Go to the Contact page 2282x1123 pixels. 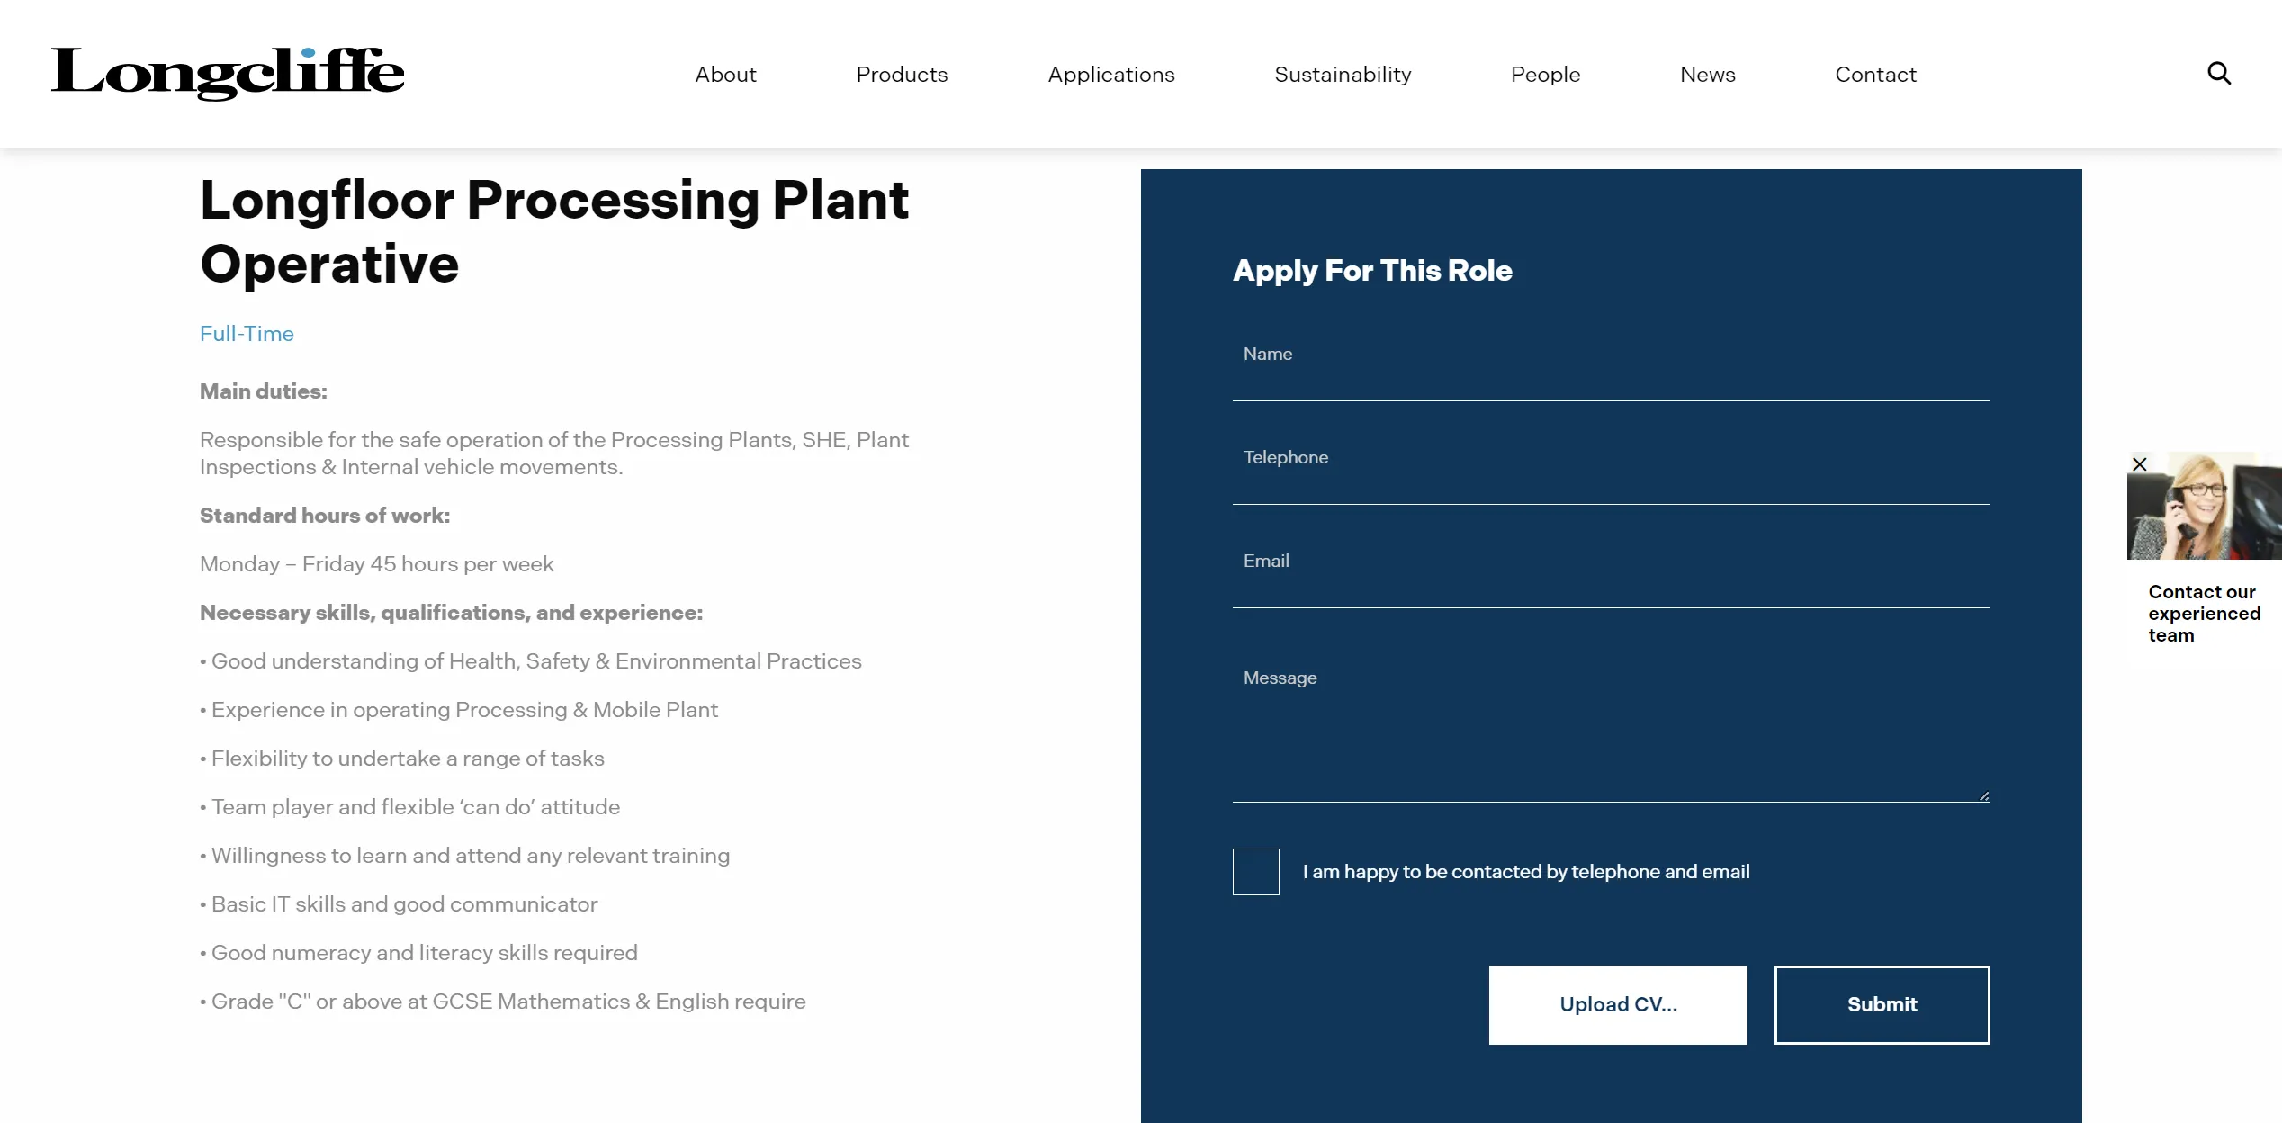[x=1875, y=74]
